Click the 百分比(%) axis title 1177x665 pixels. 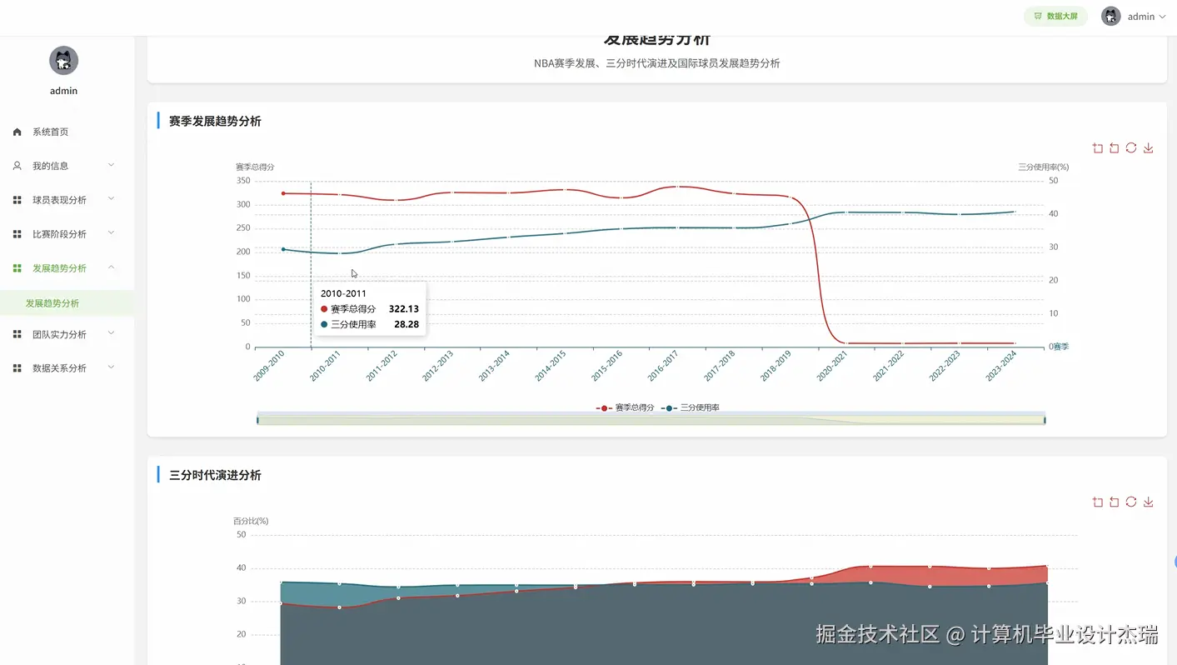(251, 522)
